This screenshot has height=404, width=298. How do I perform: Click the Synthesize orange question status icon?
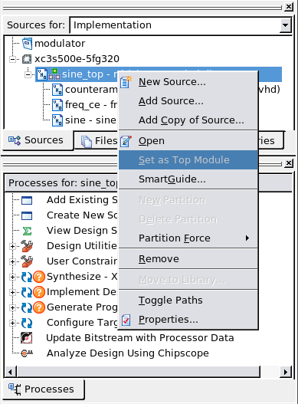pos(39,277)
